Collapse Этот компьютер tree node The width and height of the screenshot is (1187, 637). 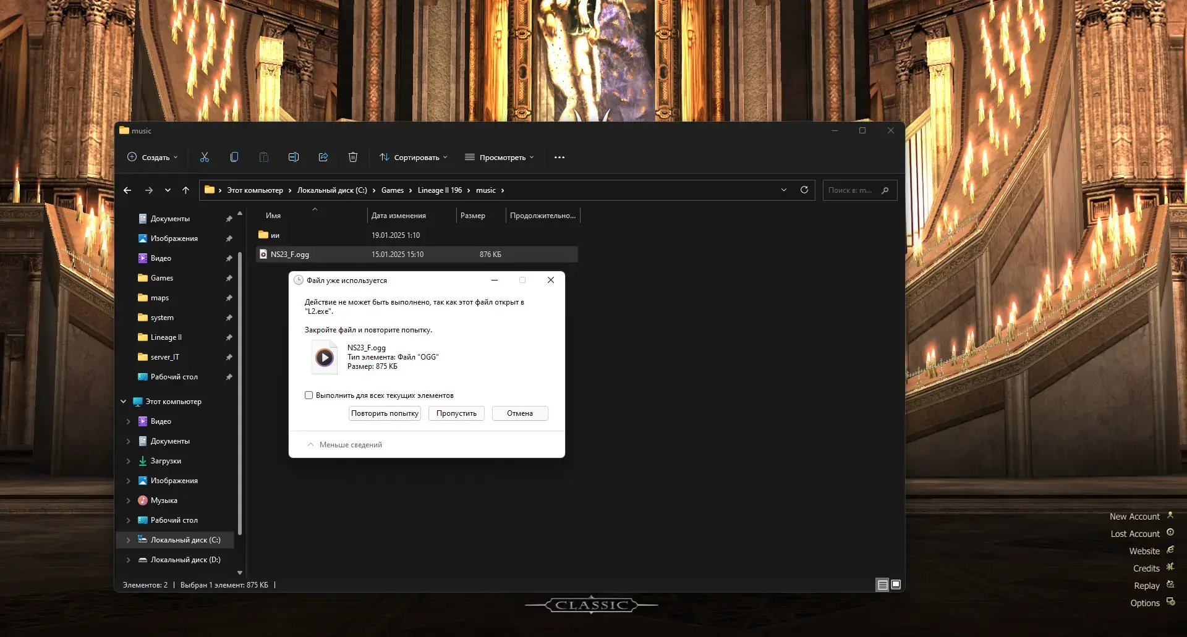click(x=124, y=402)
